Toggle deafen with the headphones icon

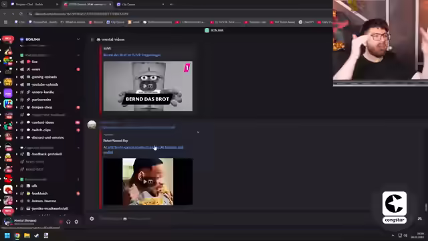68,222
